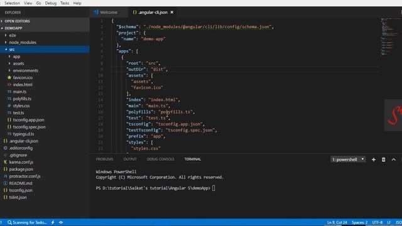Click the "tsconfig.spec.json" value in editor
The width and height of the screenshot is (402, 226).
pos(190,130)
